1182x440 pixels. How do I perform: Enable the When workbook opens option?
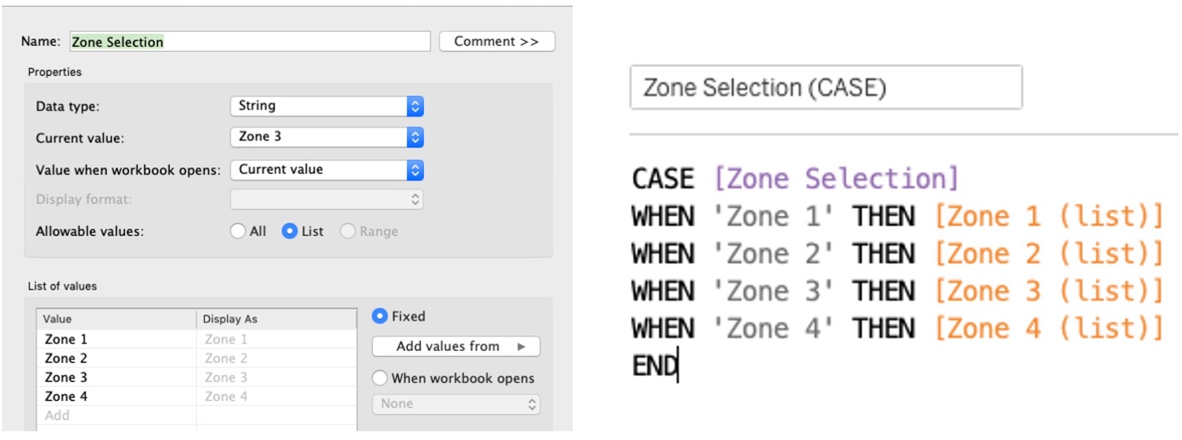380,378
